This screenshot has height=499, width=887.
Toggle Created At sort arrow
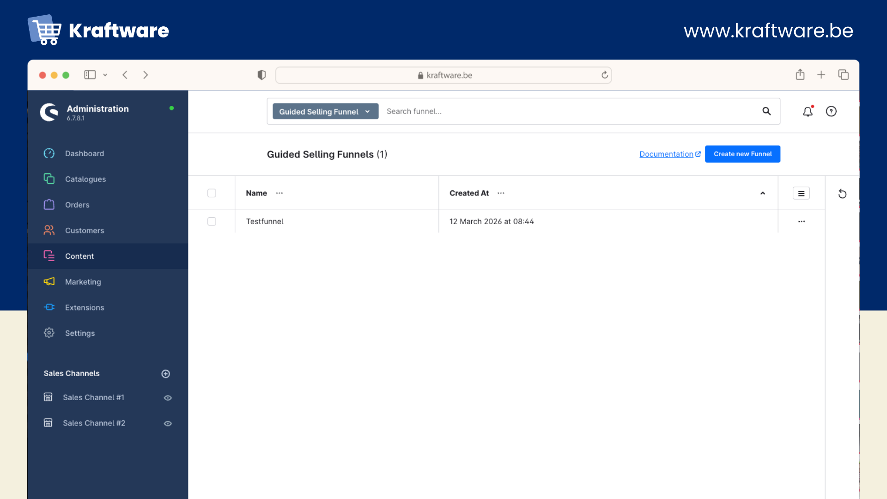click(x=763, y=194)
